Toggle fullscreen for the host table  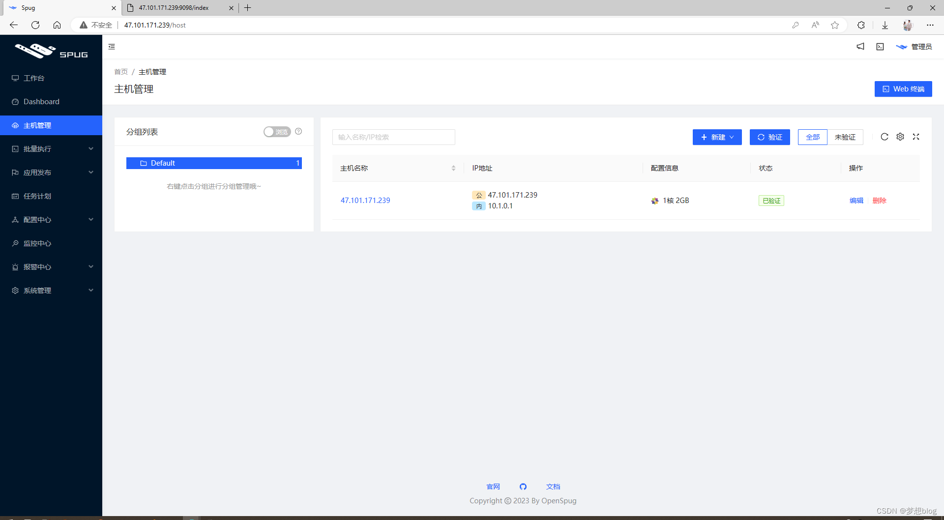pyautogui.click(x=916, y=137)
